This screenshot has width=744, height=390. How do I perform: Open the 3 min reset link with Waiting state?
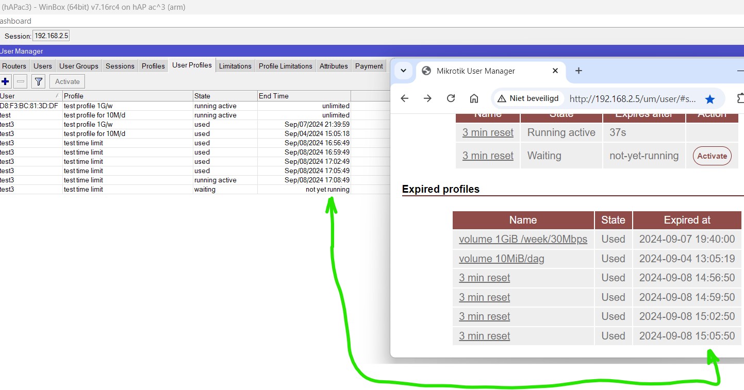(x=488, y=156)
